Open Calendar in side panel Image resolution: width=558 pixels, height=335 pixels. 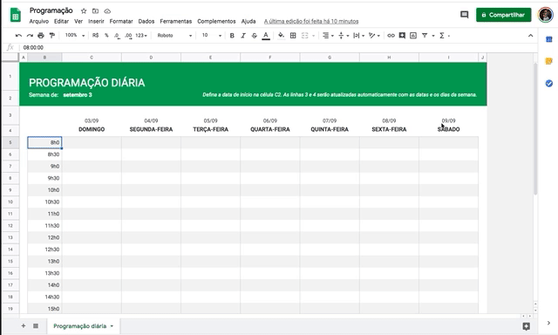pos(548,39)
